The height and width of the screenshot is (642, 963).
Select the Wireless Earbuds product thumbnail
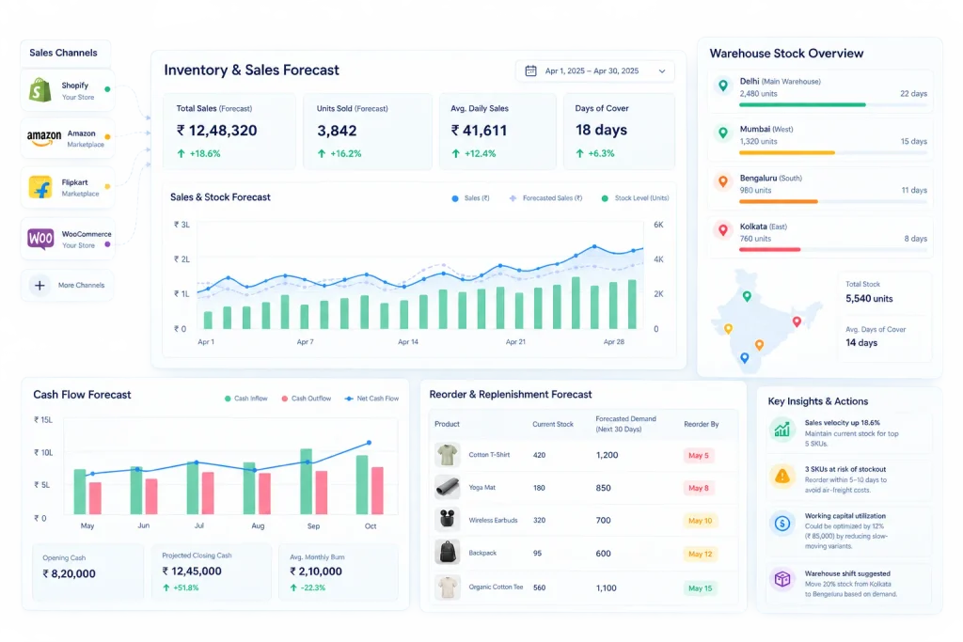coord(447,519)
